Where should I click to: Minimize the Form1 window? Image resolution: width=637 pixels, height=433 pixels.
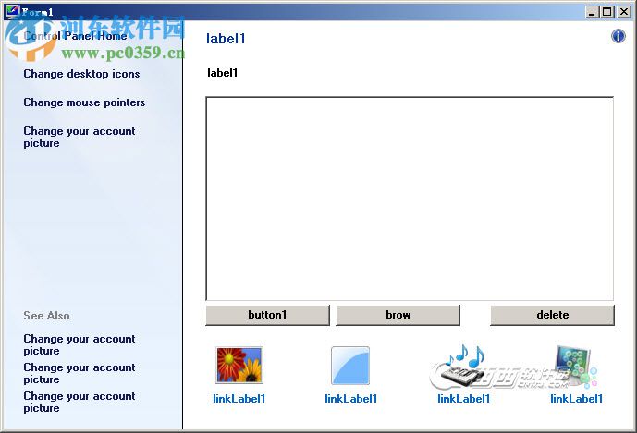[x=592, y=12]
